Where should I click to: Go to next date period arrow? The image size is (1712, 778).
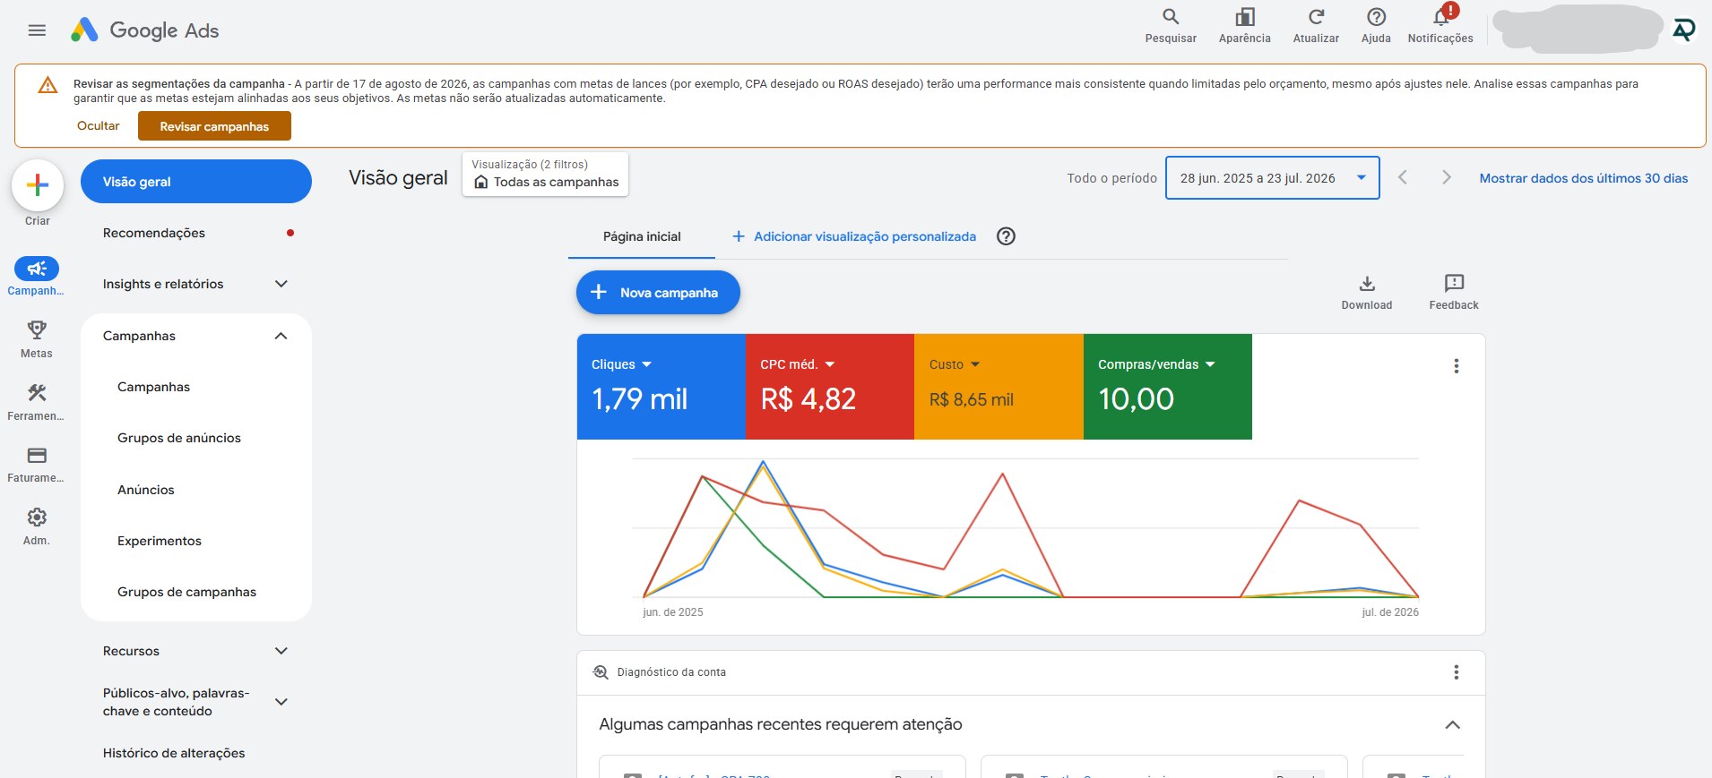click(1446, 177)
